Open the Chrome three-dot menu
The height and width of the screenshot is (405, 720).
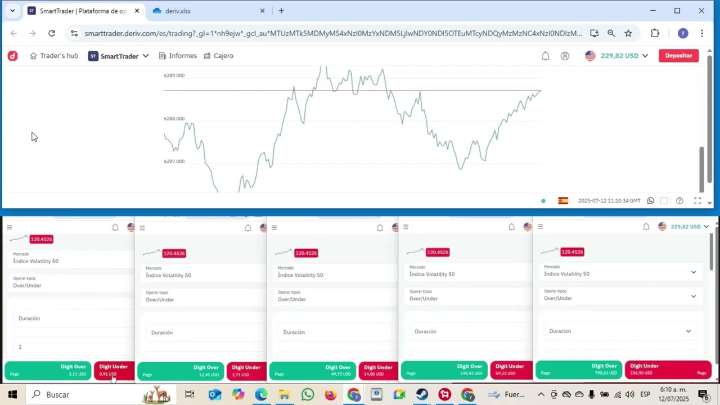tap(701, 33)
